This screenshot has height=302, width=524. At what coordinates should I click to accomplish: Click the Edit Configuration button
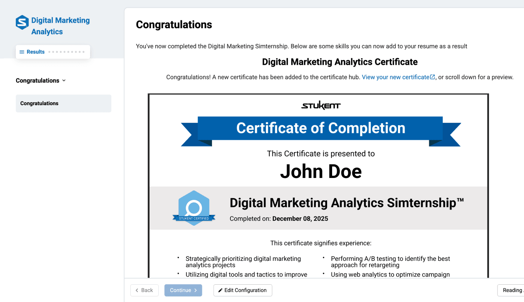(243, 290)
